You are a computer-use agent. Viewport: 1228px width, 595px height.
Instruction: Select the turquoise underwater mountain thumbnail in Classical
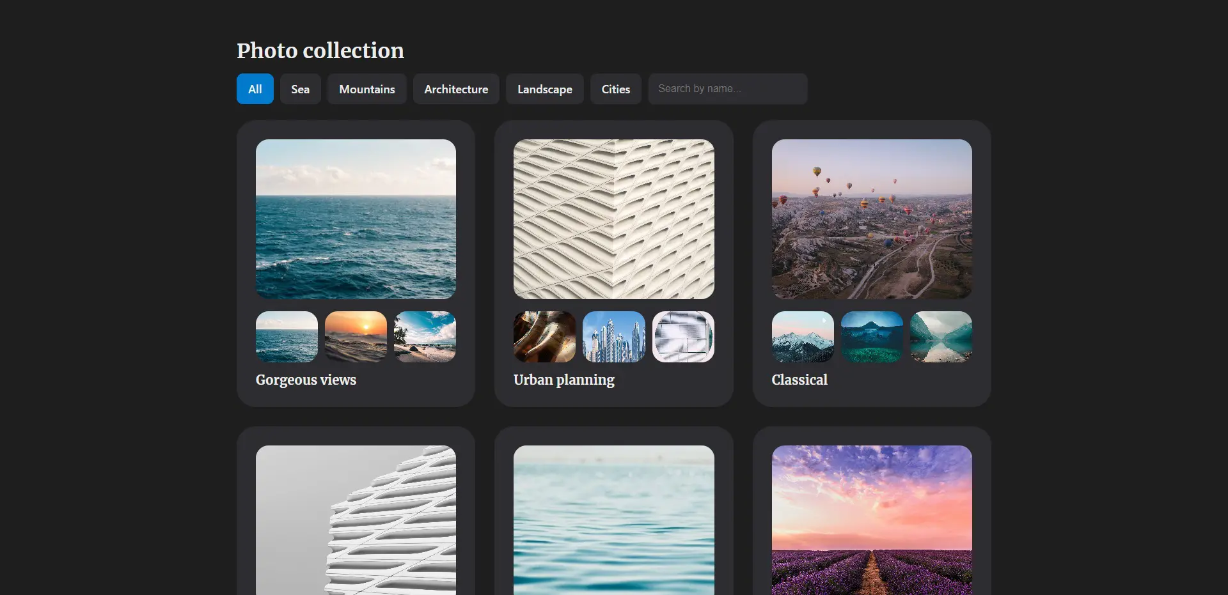click(x=872, y=337)
